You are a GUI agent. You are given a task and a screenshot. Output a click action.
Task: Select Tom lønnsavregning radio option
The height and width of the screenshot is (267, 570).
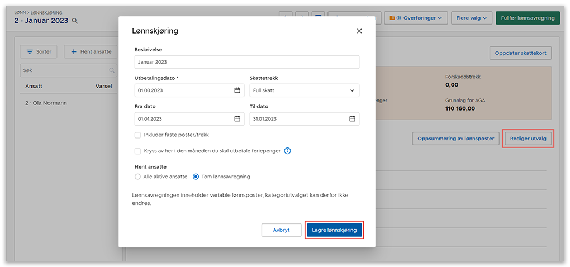click(x=196, y=177)
